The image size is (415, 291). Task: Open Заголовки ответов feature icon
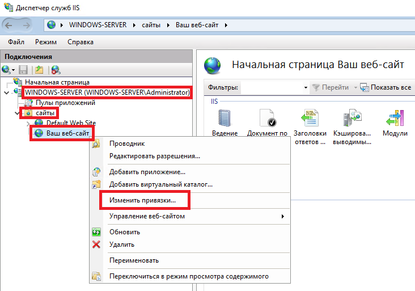point(310,118)
